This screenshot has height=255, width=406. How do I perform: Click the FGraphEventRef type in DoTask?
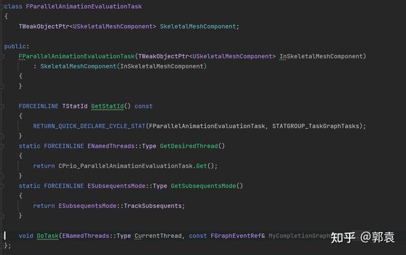pyautogui.click(x=235, y=236)
